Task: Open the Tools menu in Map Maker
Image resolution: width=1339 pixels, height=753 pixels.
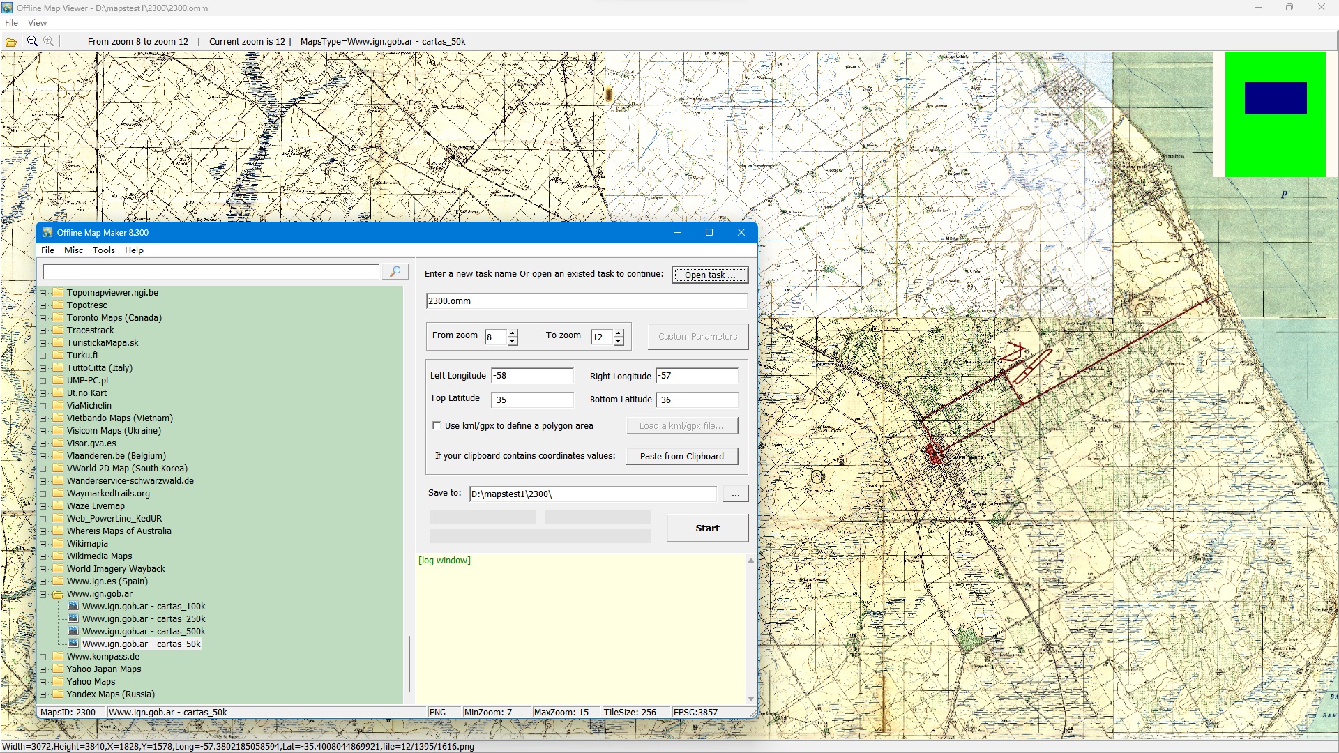Action: 103,250
